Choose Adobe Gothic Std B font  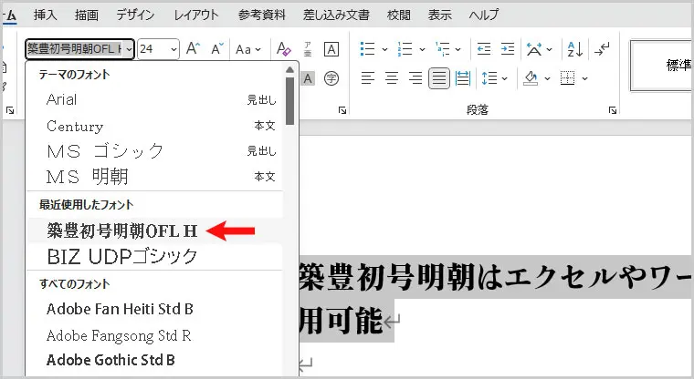(155, 361)
